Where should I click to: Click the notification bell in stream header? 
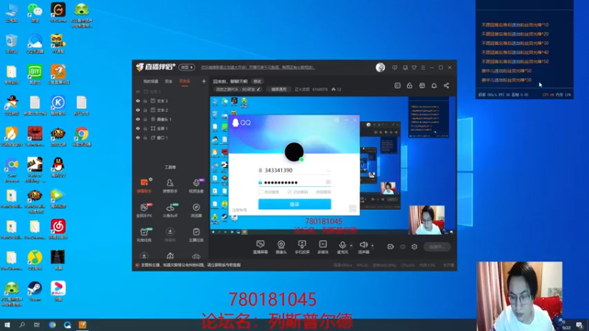pos(434,85)
